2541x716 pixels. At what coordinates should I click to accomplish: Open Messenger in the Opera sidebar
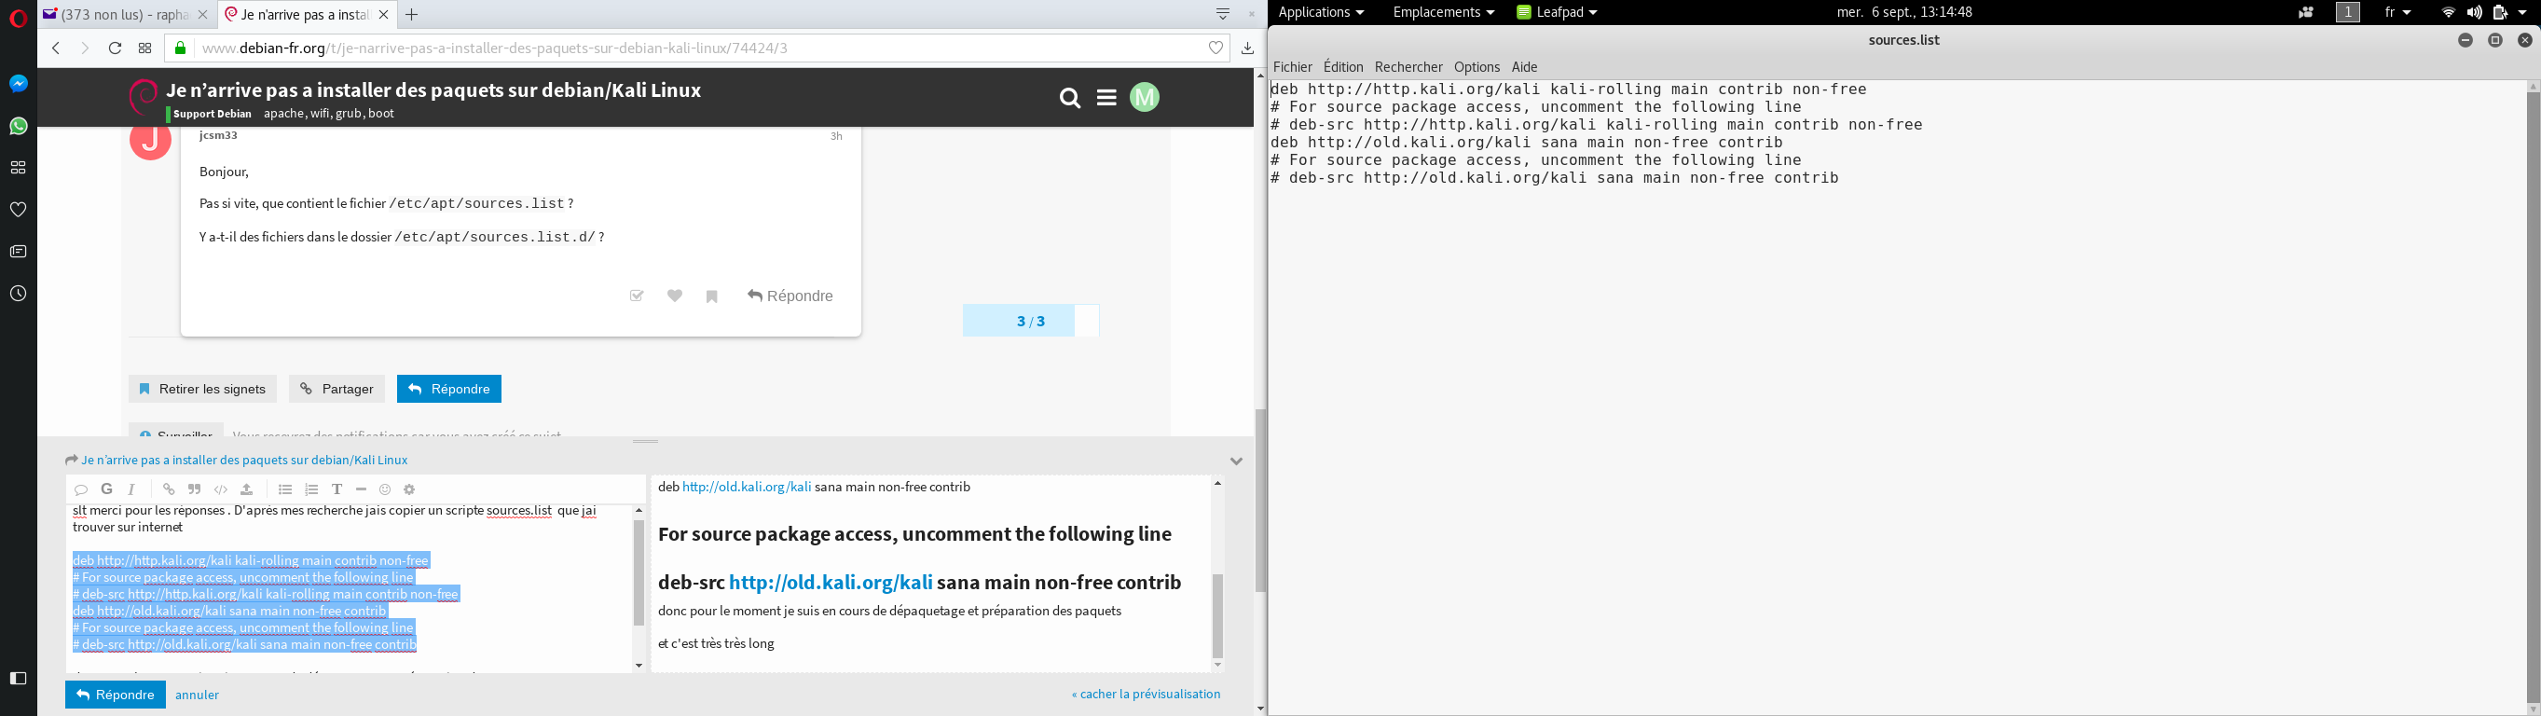pos(18,85)
